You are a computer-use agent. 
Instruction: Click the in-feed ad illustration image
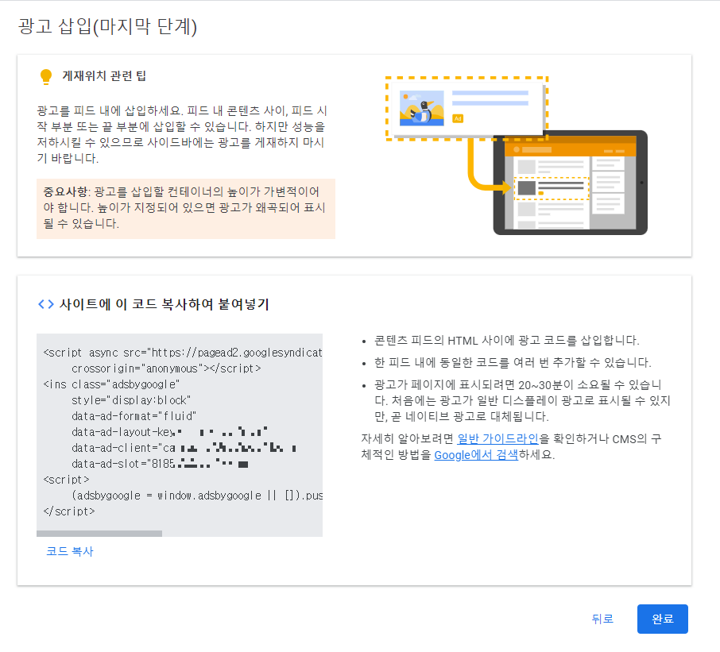tap(517, 156)
